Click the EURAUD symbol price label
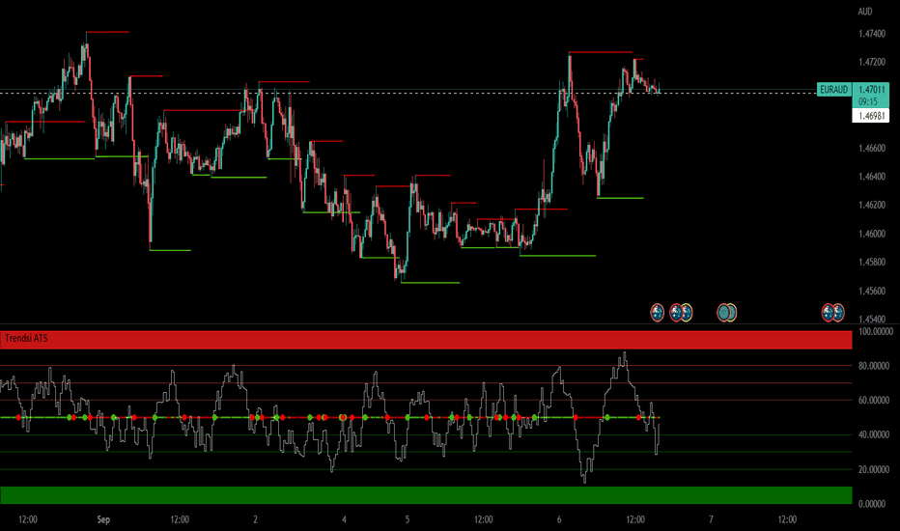 pyautogui.click(x=834, y=90)
